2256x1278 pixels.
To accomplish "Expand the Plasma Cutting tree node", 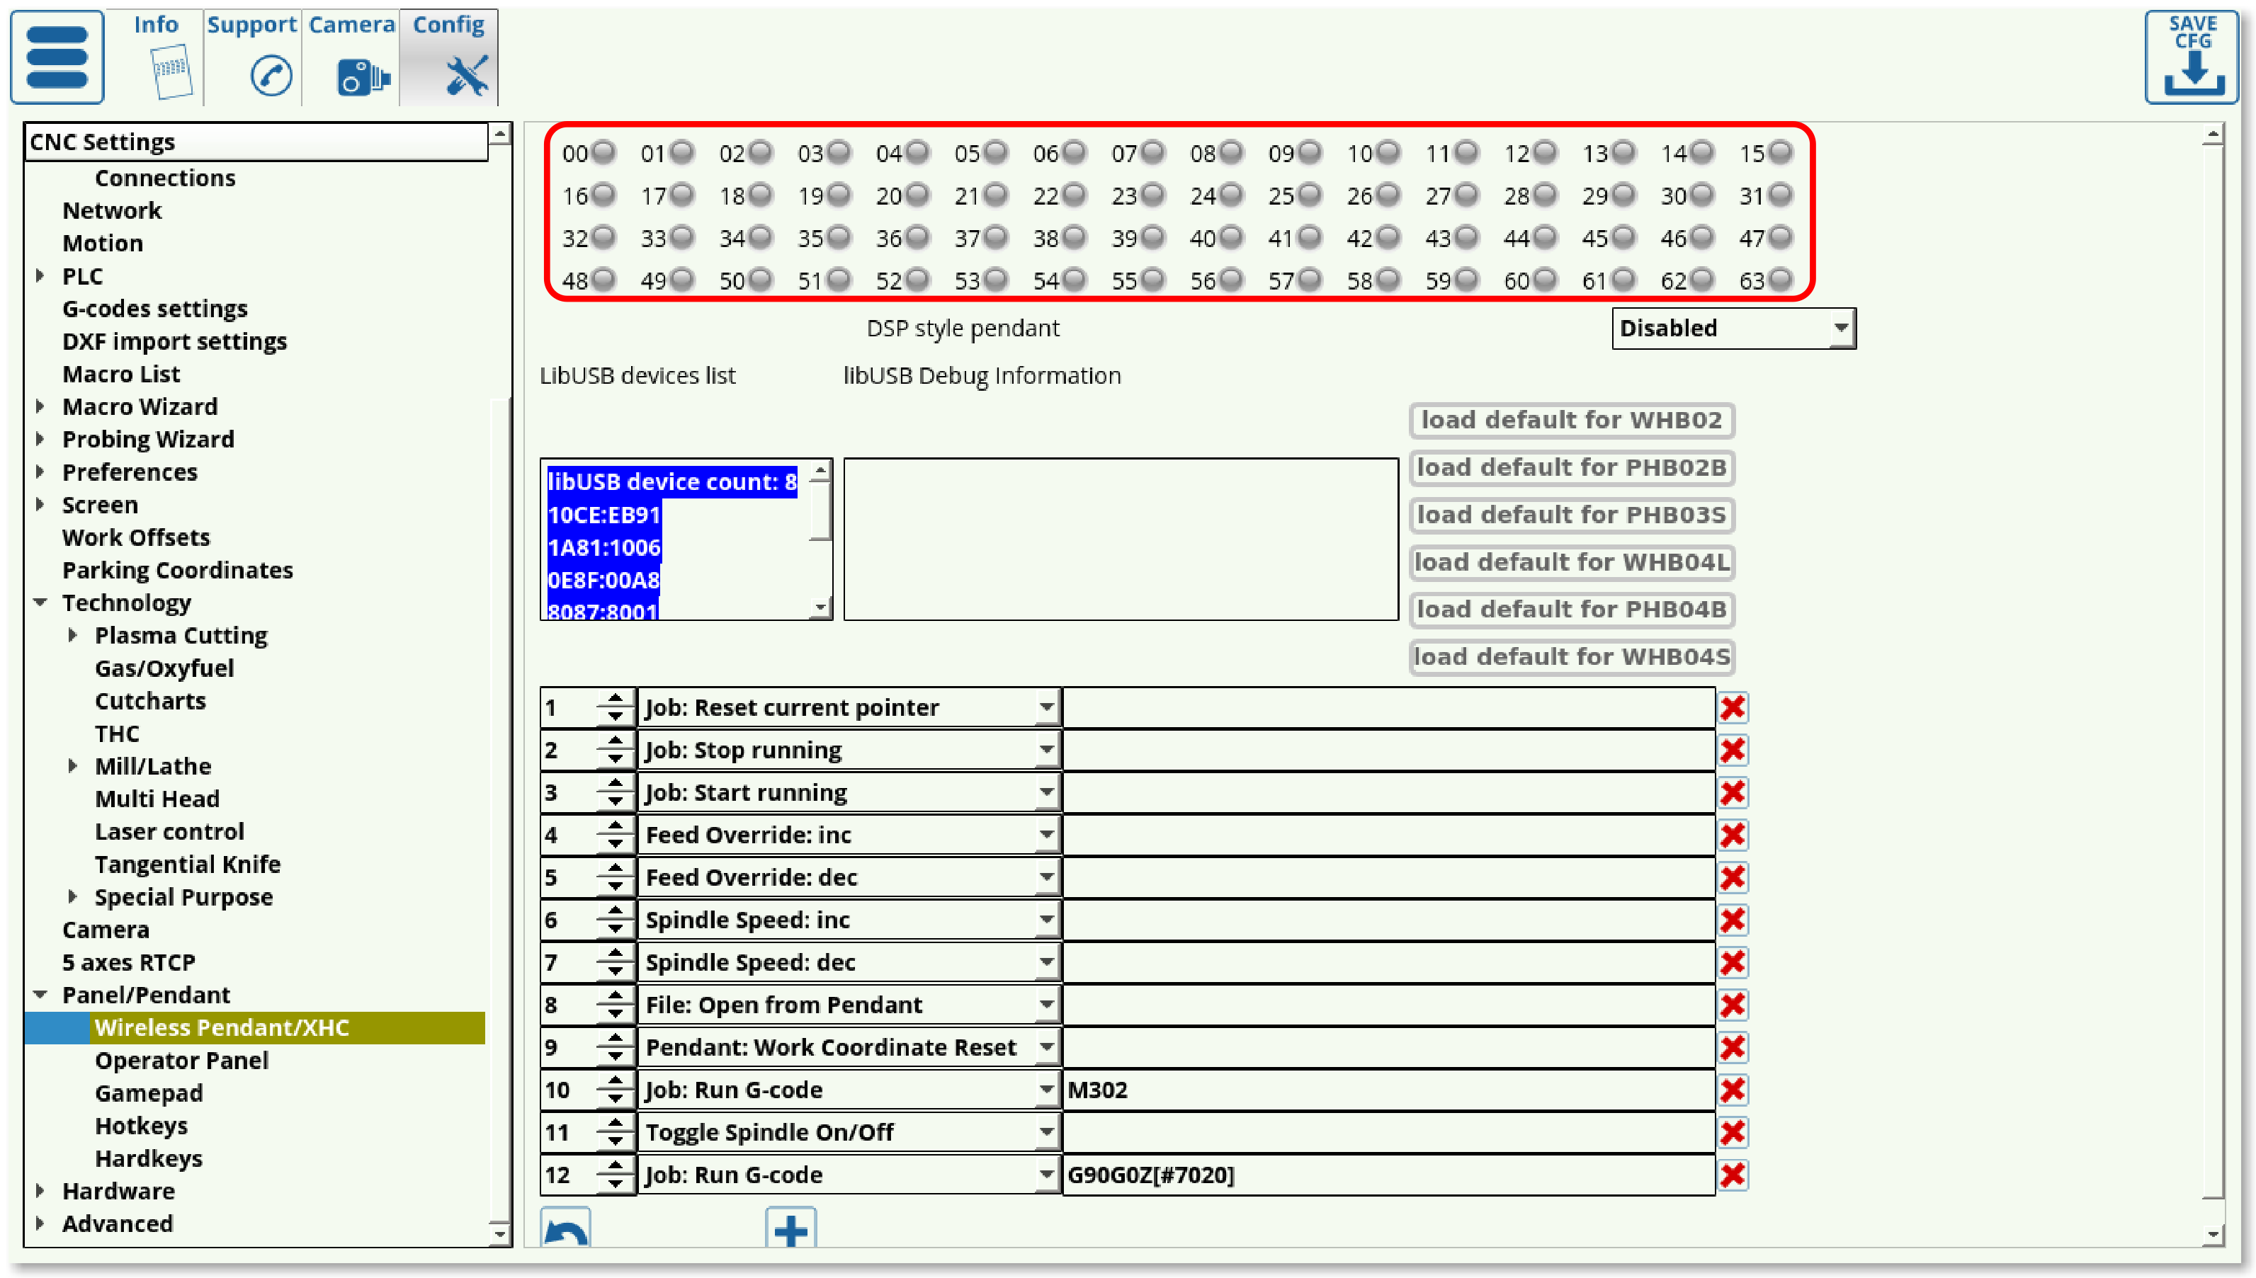I will coord(73,634).
